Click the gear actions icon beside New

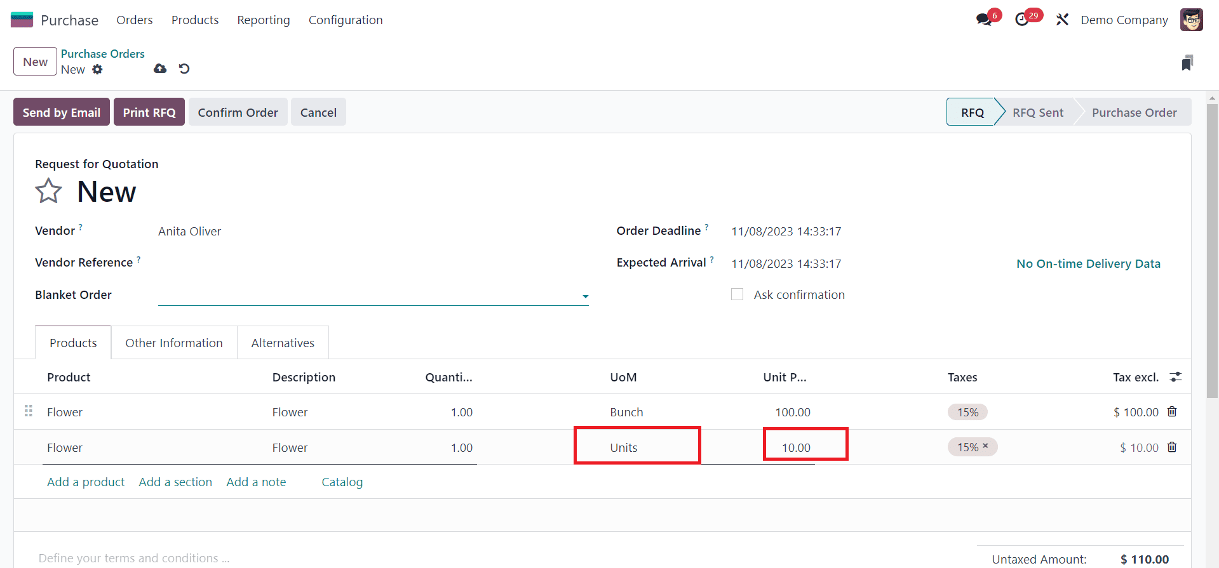pyautogui.click(x=97, y=69)
